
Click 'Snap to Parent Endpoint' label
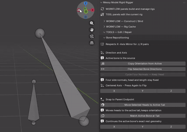click(x=120, y=100)
